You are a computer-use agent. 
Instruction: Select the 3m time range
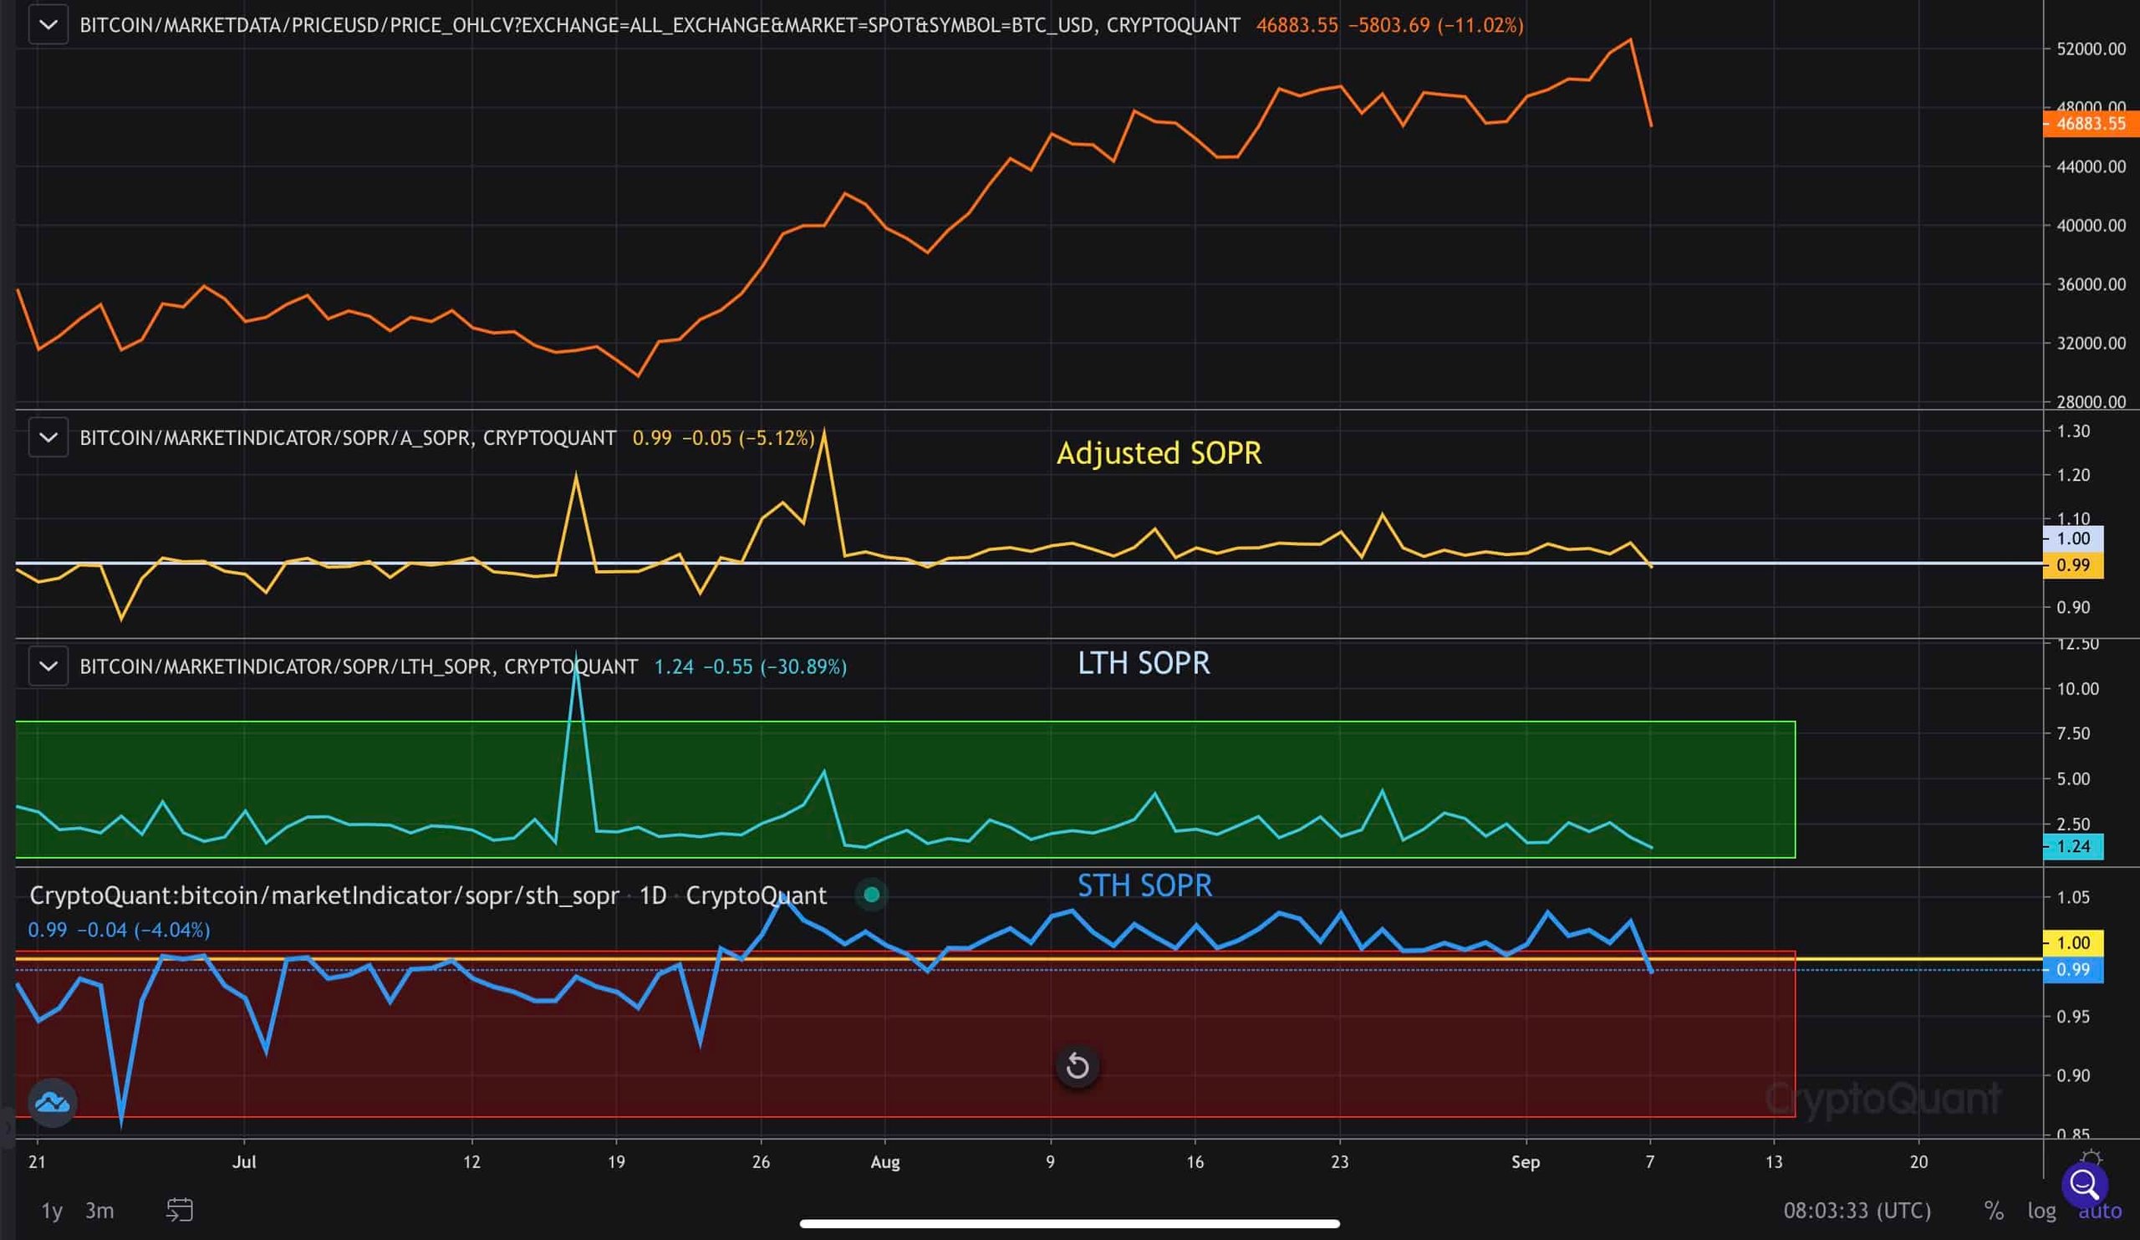pos(99,1210)
